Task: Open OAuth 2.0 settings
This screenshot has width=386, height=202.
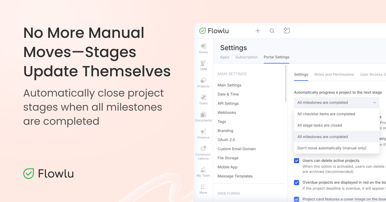Action: click(x=226, y=140)
